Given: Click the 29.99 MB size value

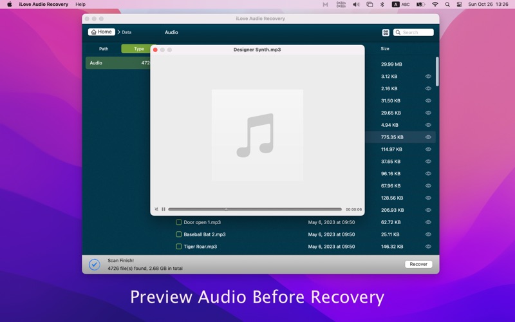Looking at the screenshot, I should [391, 64].
